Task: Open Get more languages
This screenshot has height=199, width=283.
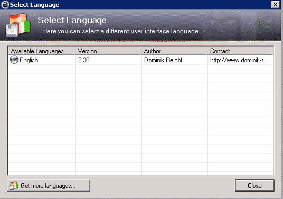Action: coord(49,185)
